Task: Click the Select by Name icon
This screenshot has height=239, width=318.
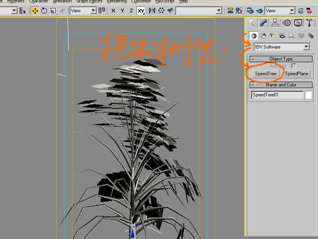Action: 23,10
